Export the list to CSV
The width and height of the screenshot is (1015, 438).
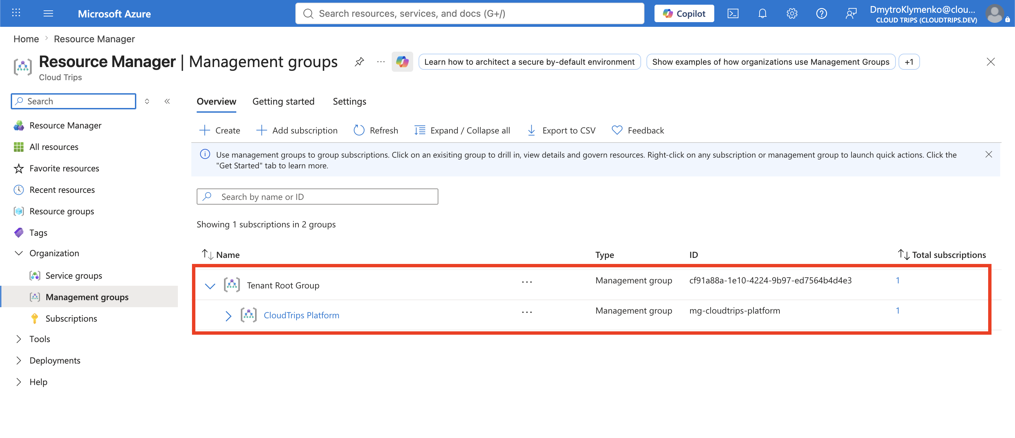pyautogui.click(x=561, y=130)
